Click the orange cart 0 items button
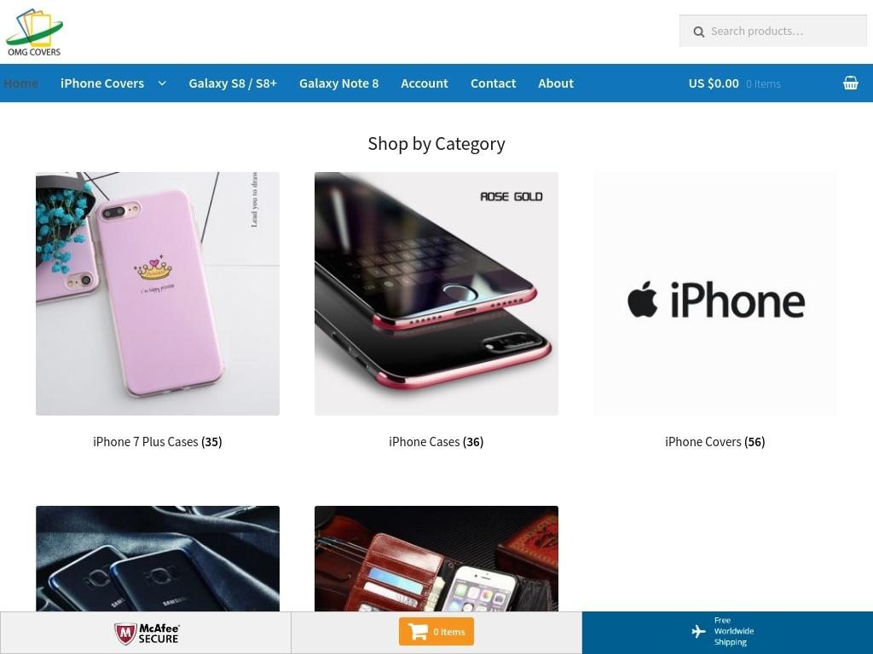This screenshot has width=873, height=654. tap(436, 631)
